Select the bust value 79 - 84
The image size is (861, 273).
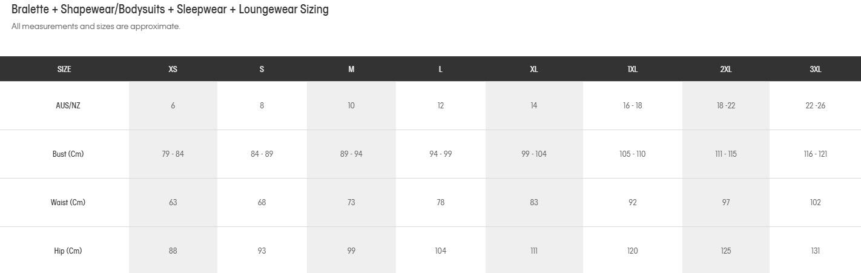point(173,154)
